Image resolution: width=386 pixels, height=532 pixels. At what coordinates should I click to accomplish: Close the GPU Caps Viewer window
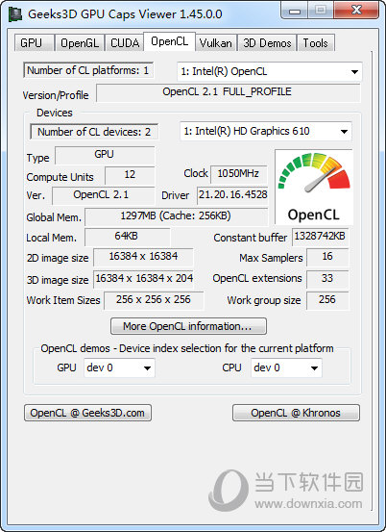point(356,11)
